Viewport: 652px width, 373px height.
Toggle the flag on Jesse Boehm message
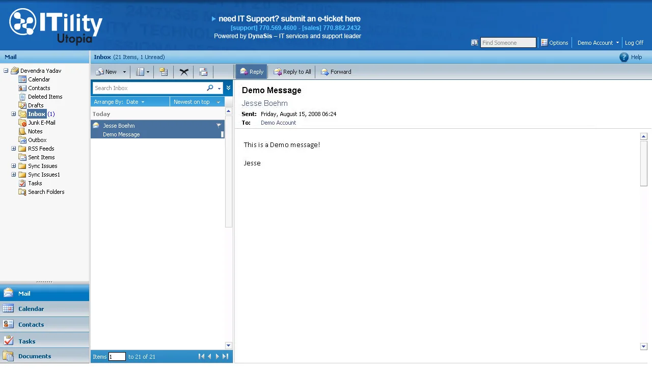click(219, 125)
